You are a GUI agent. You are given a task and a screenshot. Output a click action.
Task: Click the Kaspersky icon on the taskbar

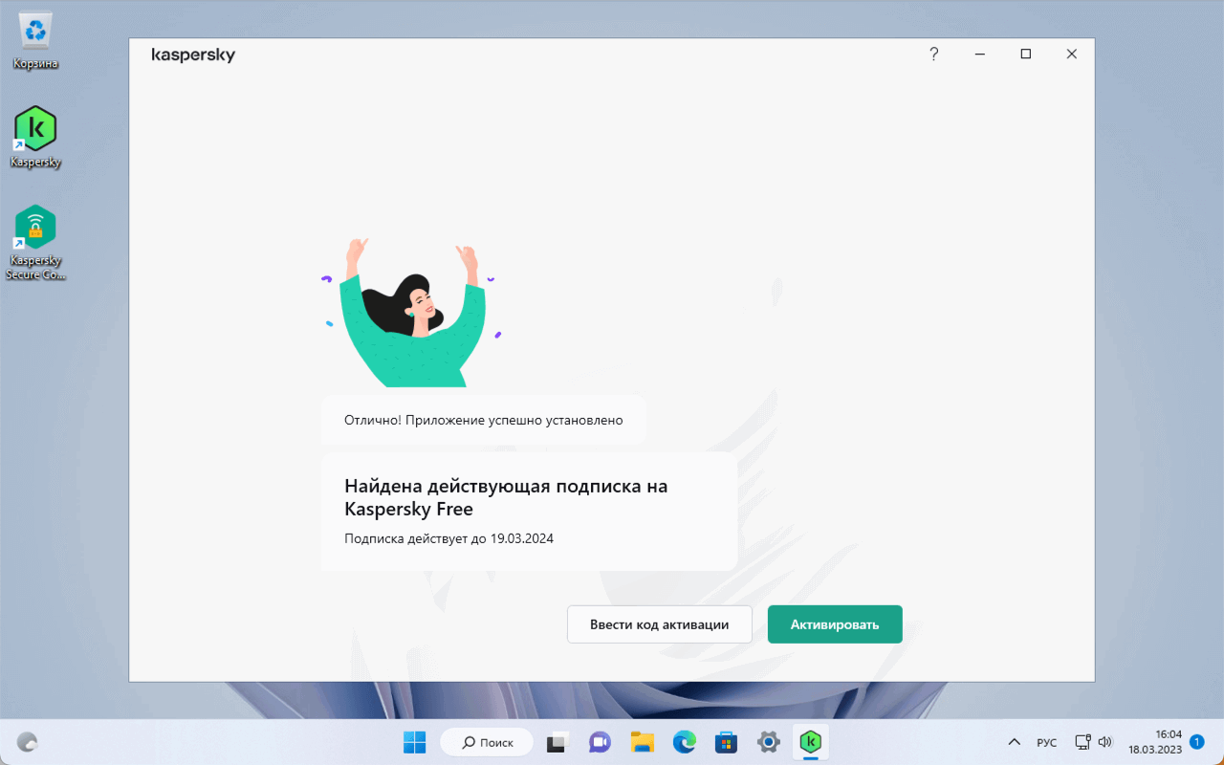click(811, 742)
